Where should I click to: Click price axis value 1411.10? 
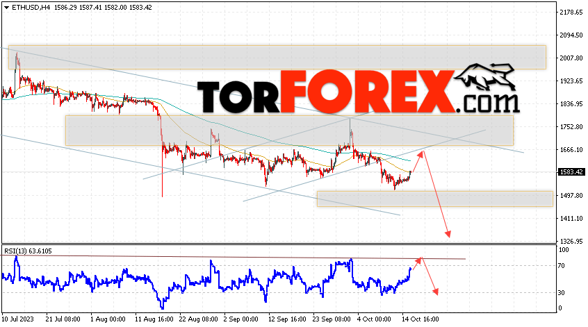(x=571, y=219)
